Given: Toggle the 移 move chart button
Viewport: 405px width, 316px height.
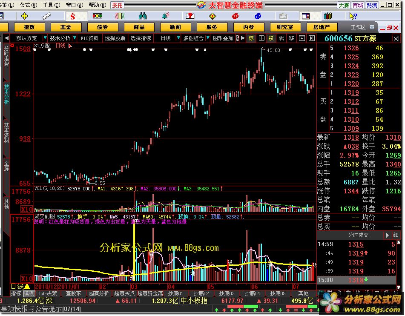Looking at the screenshot, I should click(x=291, y=38).
